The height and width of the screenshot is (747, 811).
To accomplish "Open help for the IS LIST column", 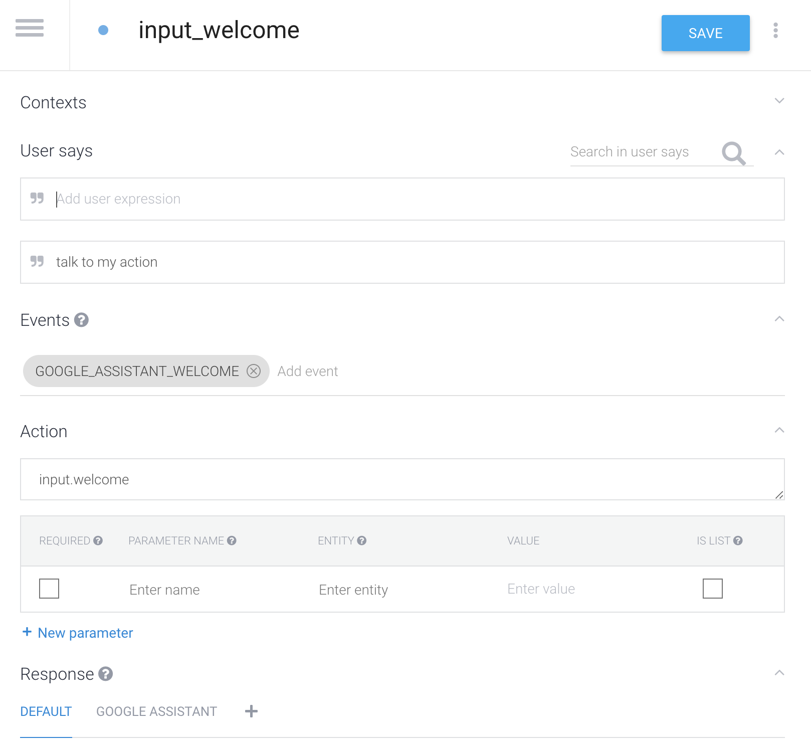I will click(738, 540).
